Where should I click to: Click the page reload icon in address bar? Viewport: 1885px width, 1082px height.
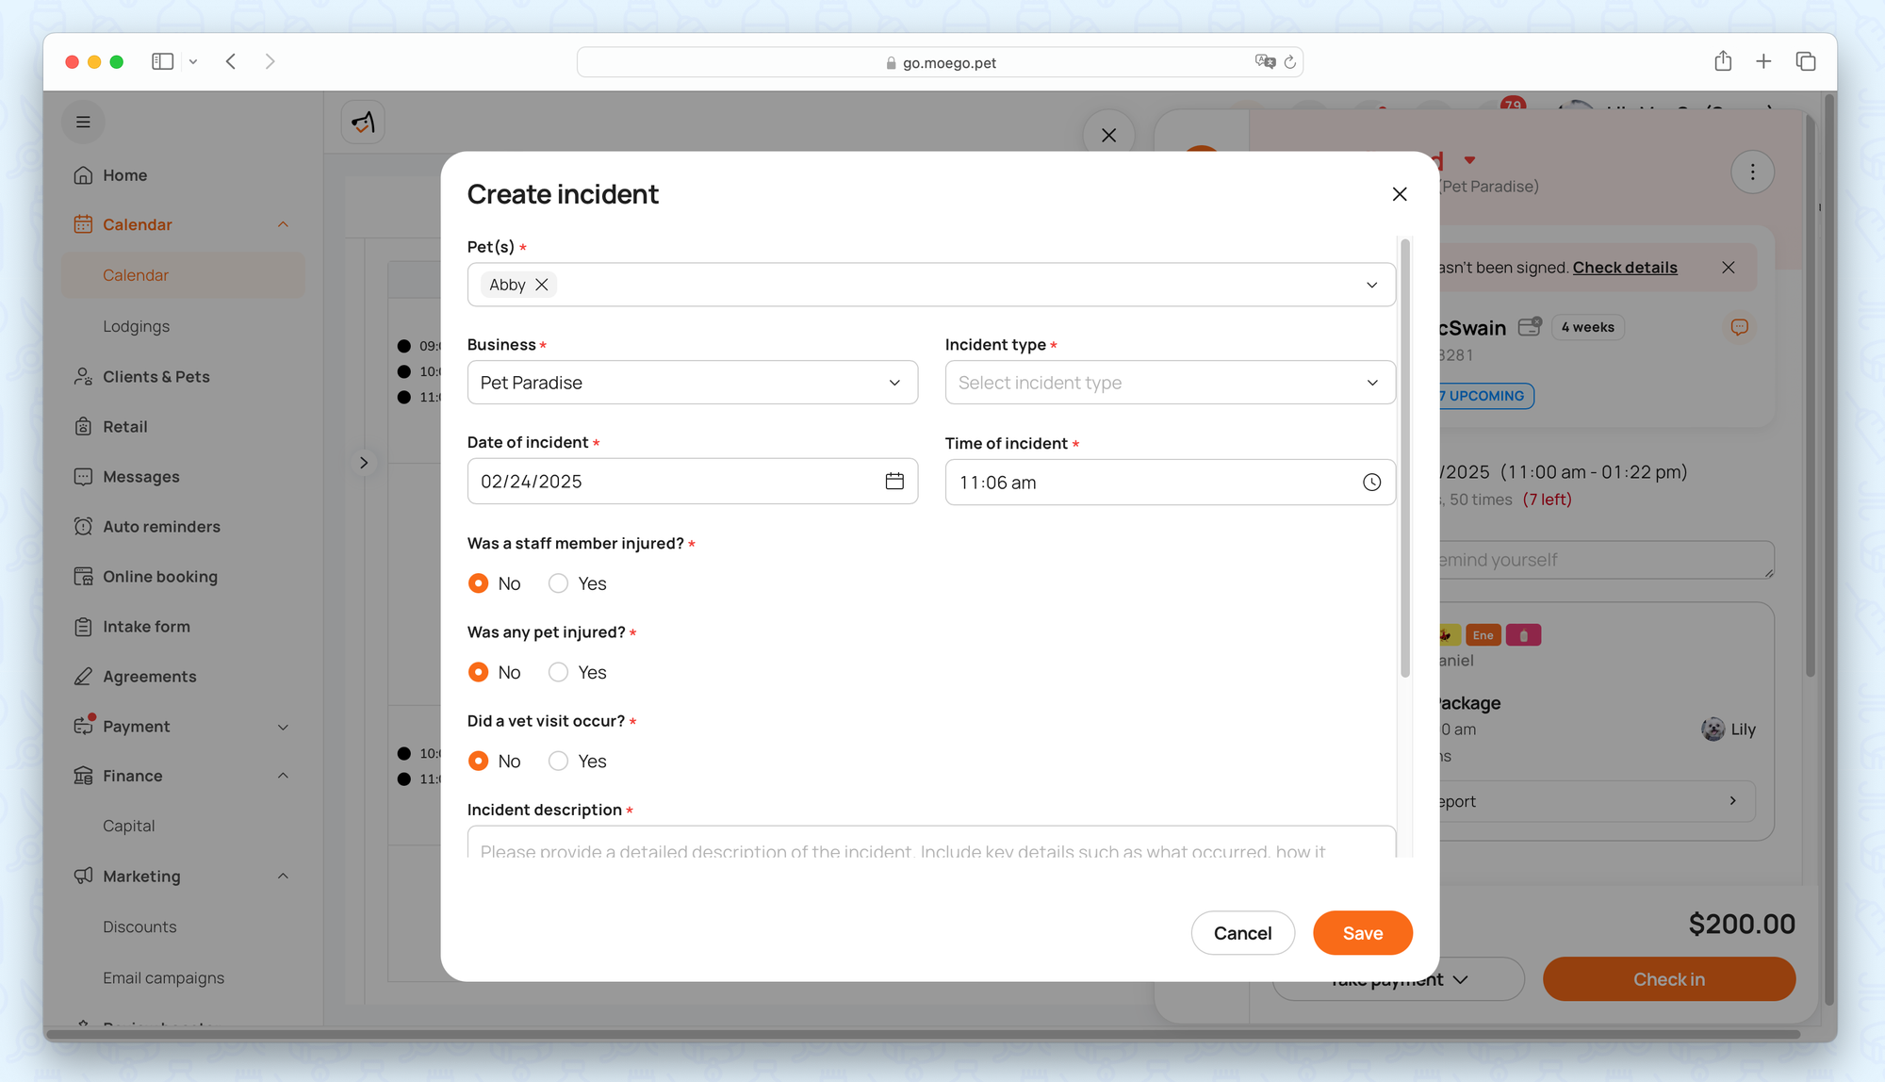point(1289,62)
